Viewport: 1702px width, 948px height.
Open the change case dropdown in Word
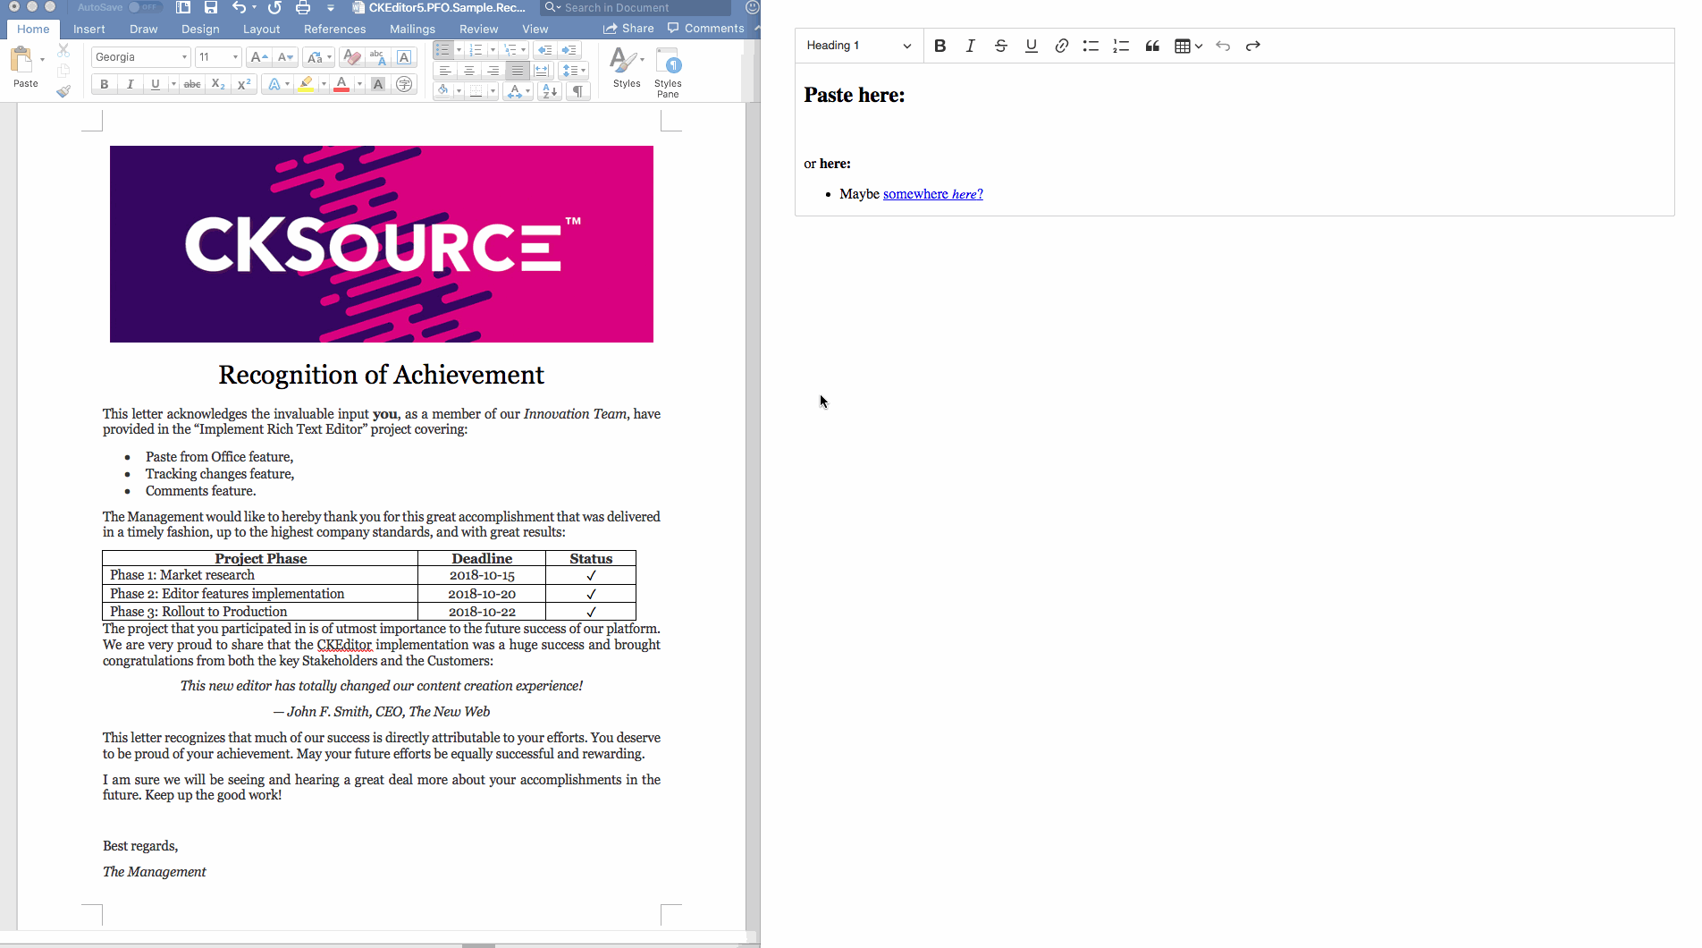coord(318,57)
